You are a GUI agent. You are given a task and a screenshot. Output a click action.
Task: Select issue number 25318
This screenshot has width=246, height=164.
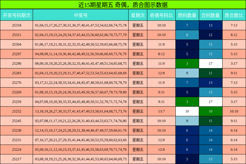[x=16, y=25]
